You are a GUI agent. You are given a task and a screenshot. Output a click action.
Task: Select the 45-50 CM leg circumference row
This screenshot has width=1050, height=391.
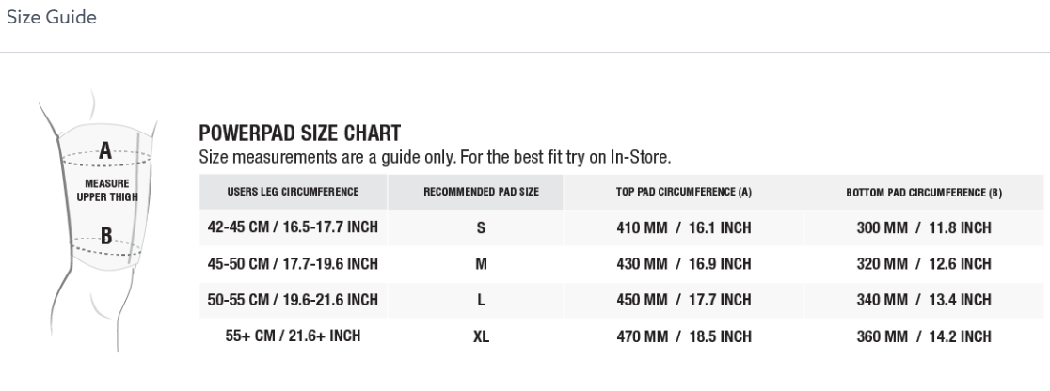pos(621,264)
